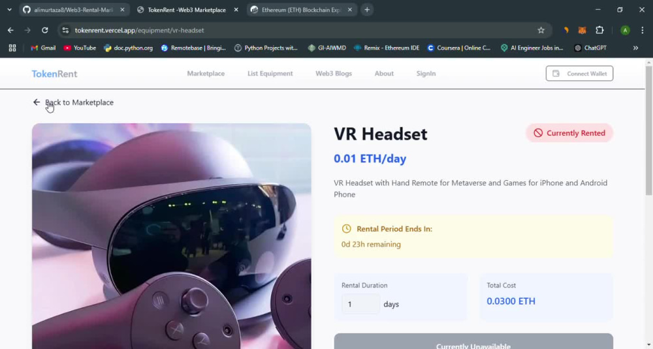Click the Currently Rented status badge
This screenshot has width=653, height=349.
[569, 133]
